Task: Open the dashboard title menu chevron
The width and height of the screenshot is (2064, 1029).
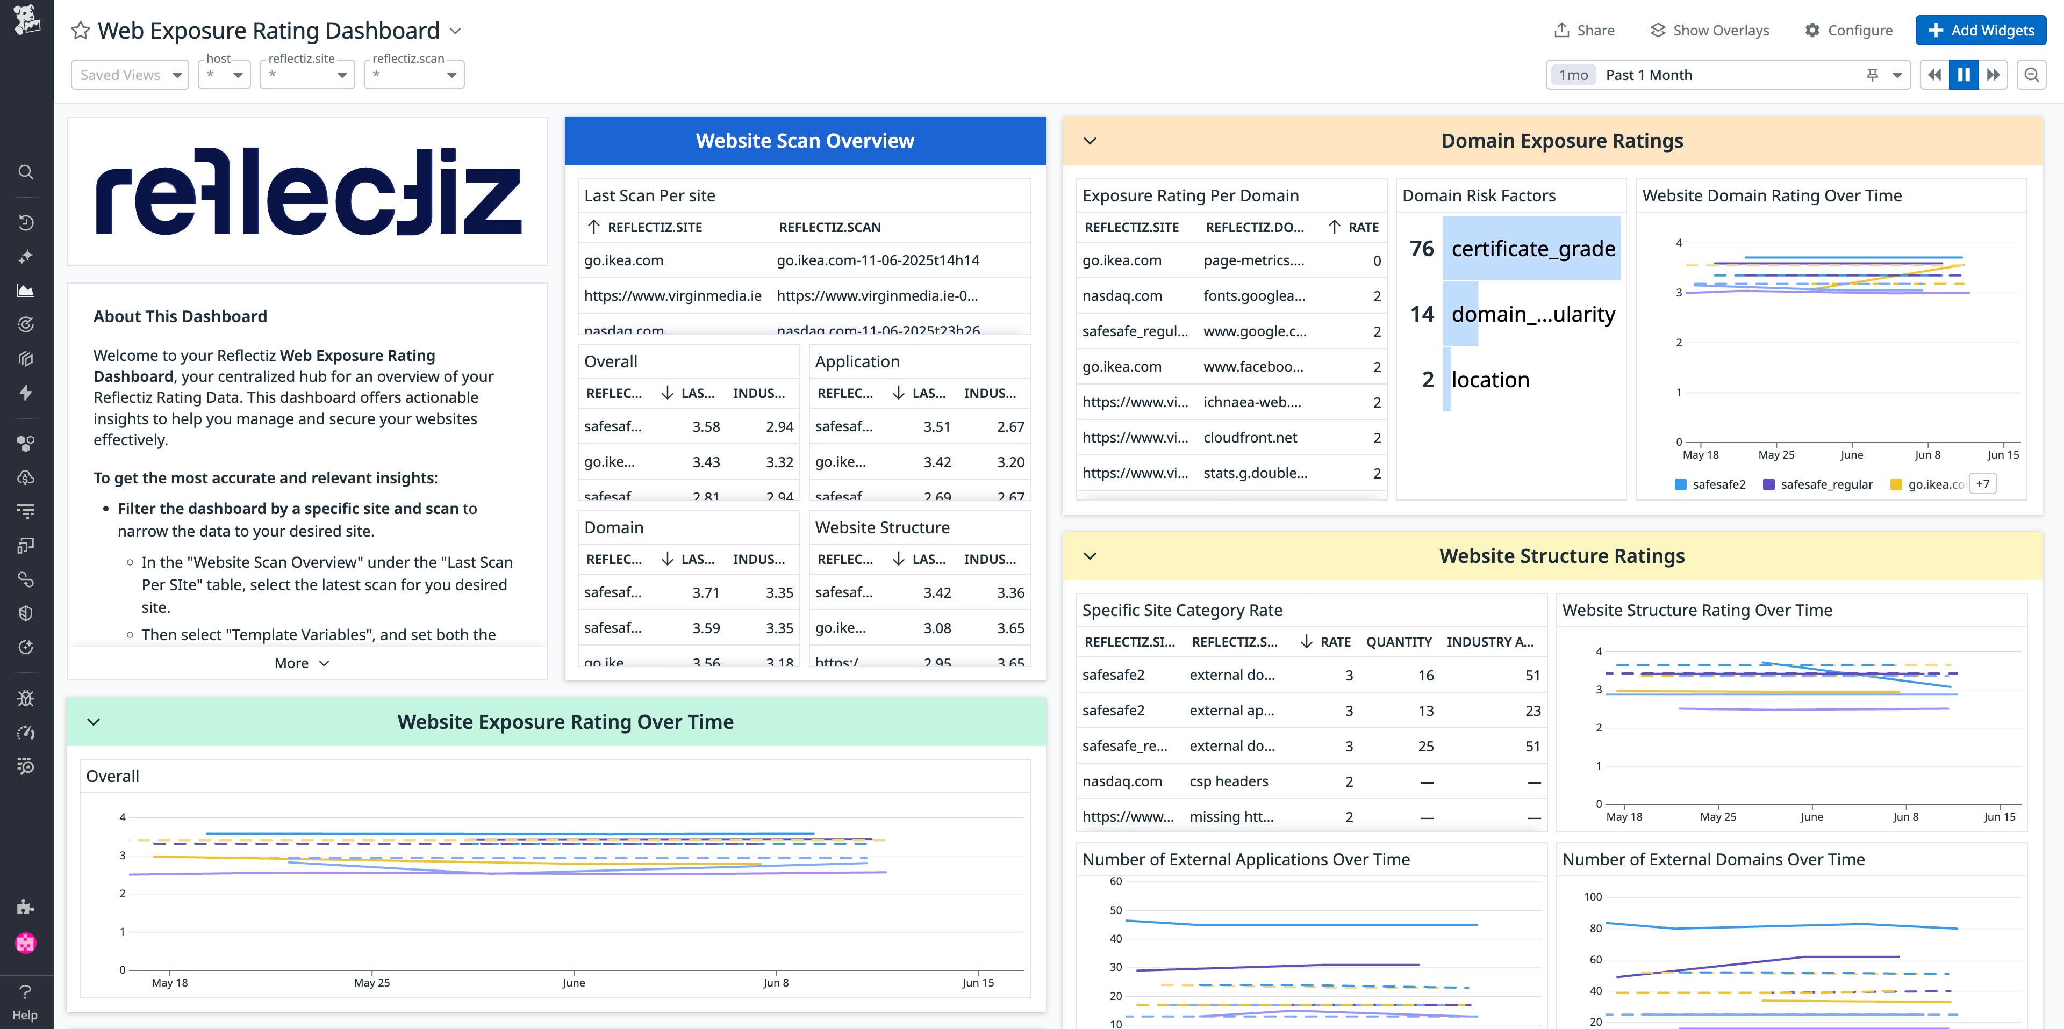Action: (454, 31)
